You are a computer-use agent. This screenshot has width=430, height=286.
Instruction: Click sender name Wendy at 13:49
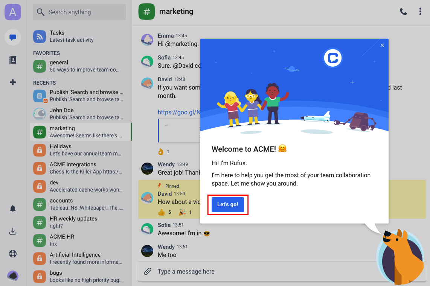click(x=166, y=164)
